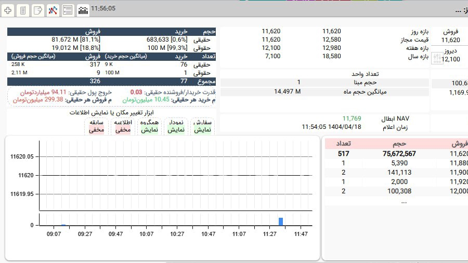468x263 pixels.
Task: Select the order volume 5,390
Action: point(399,163)
